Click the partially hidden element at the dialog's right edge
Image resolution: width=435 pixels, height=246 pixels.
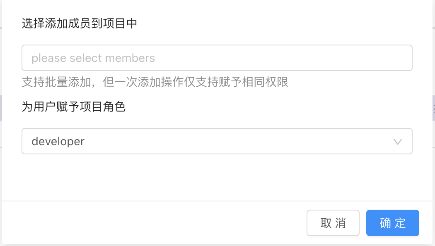coord(434,109)
